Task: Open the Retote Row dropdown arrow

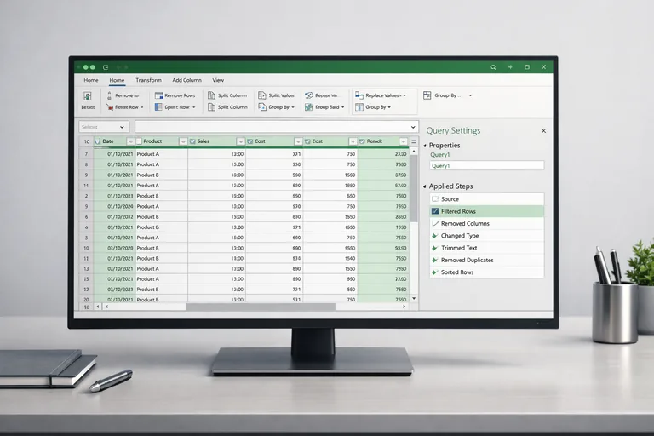Action: tap(142, 107)
